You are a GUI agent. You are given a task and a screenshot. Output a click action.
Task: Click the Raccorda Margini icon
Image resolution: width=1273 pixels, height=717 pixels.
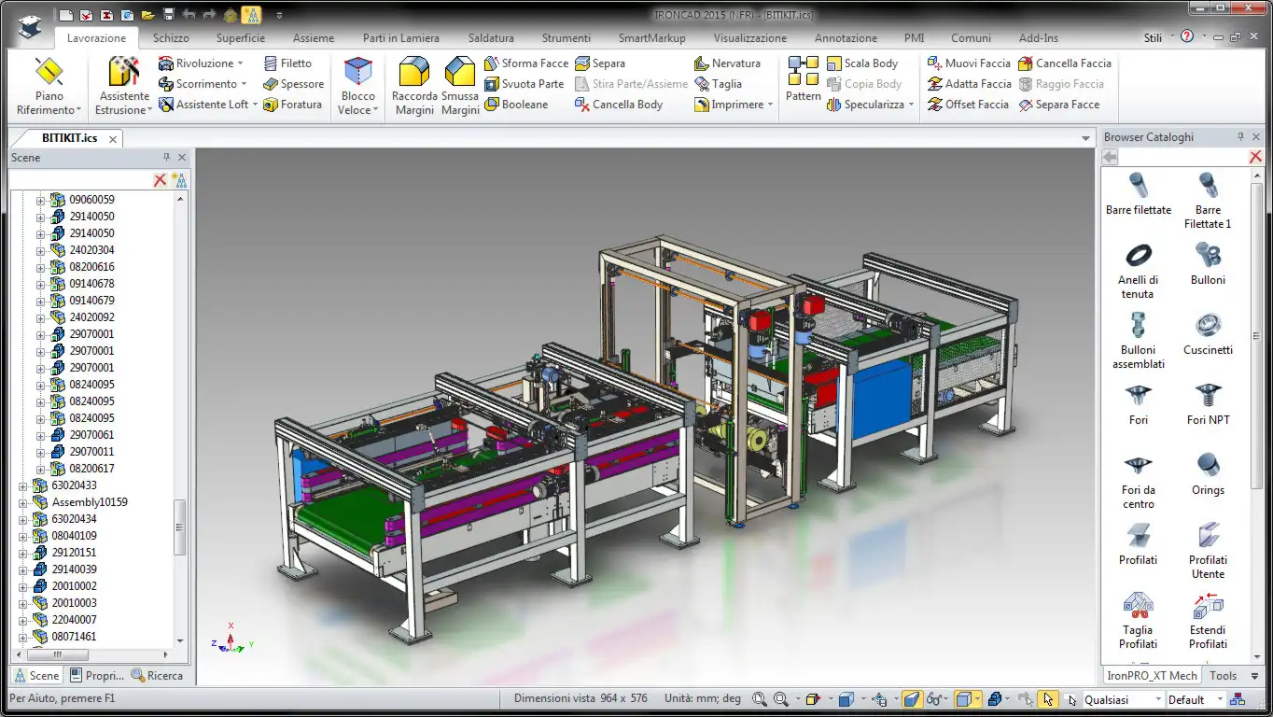(x=413, y=73)
